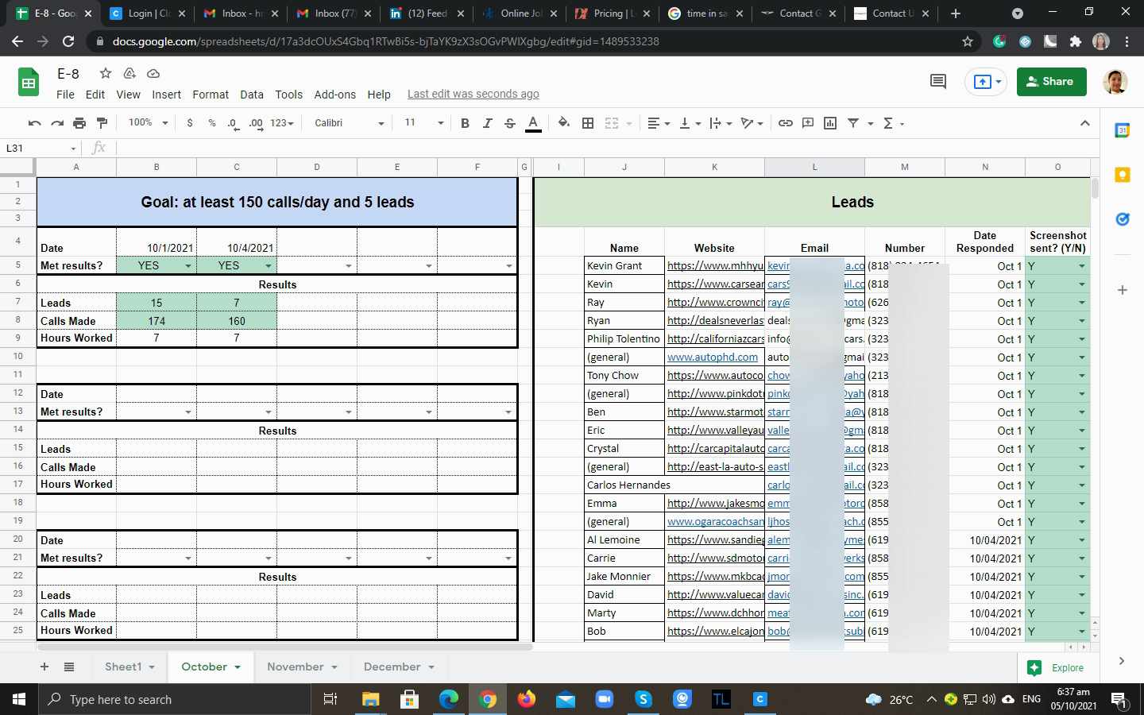Click the Chrome address bar URL
This screenshot has height=715, width=1144.
tap(386, 41)
